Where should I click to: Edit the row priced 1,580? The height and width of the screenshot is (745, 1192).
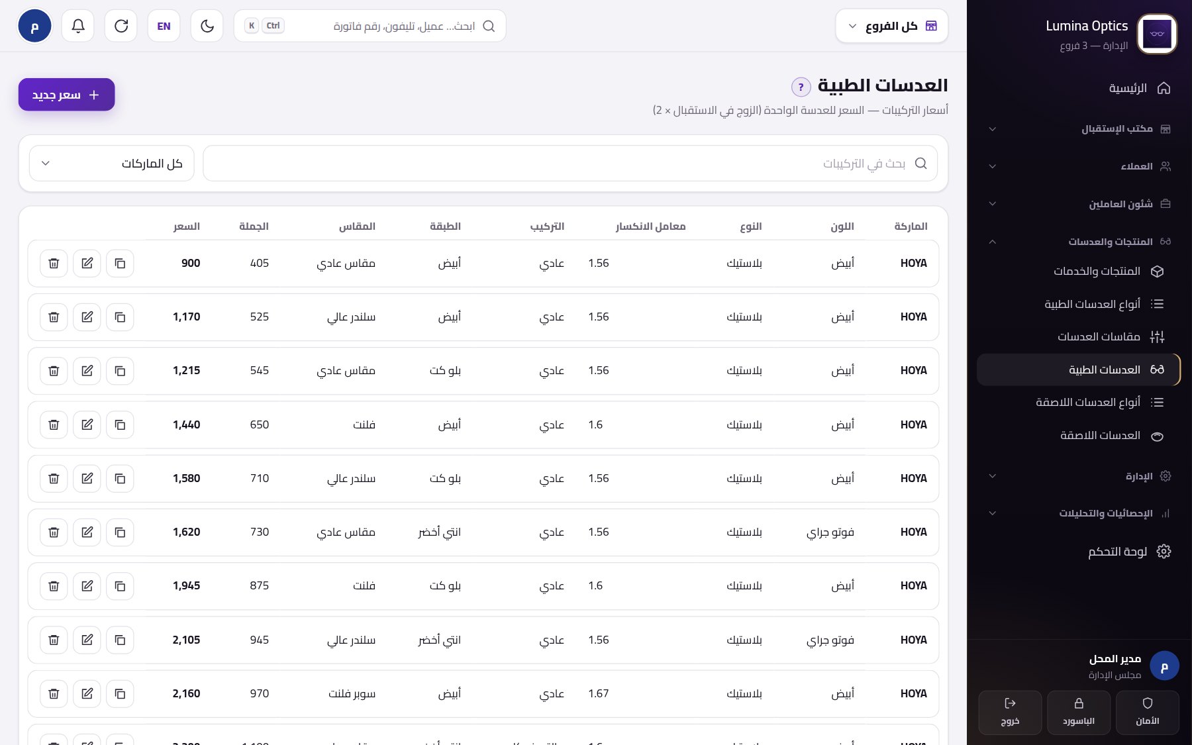click(87, 478)
